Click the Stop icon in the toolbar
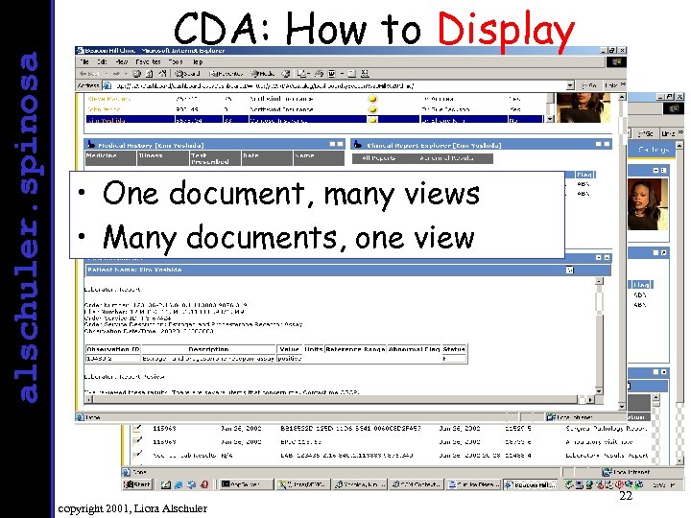691x518 pixels. [137, 74]
